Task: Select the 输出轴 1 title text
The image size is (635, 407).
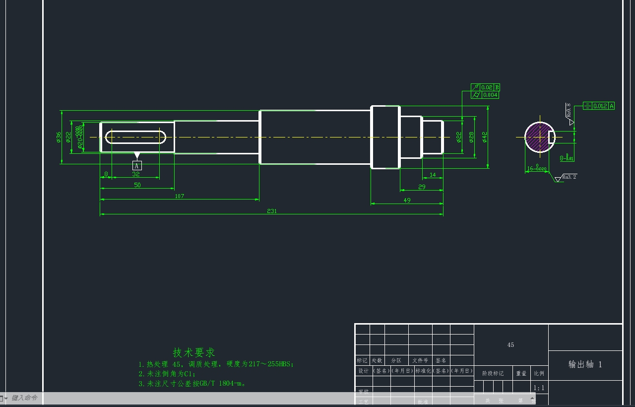Action: 585,364
